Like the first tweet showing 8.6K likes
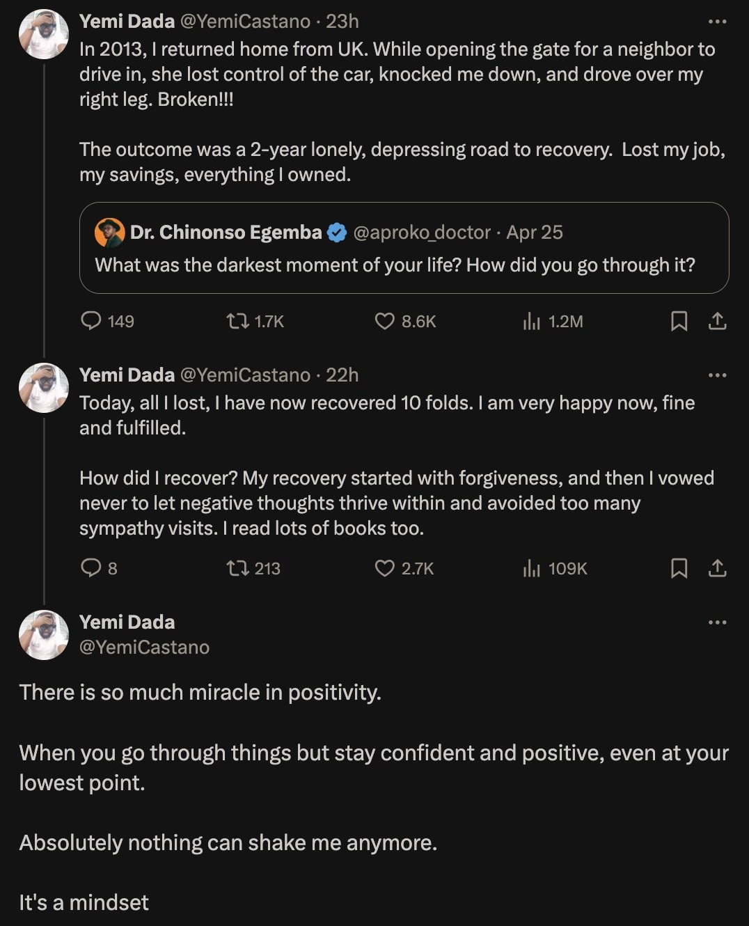 point(384,321)
